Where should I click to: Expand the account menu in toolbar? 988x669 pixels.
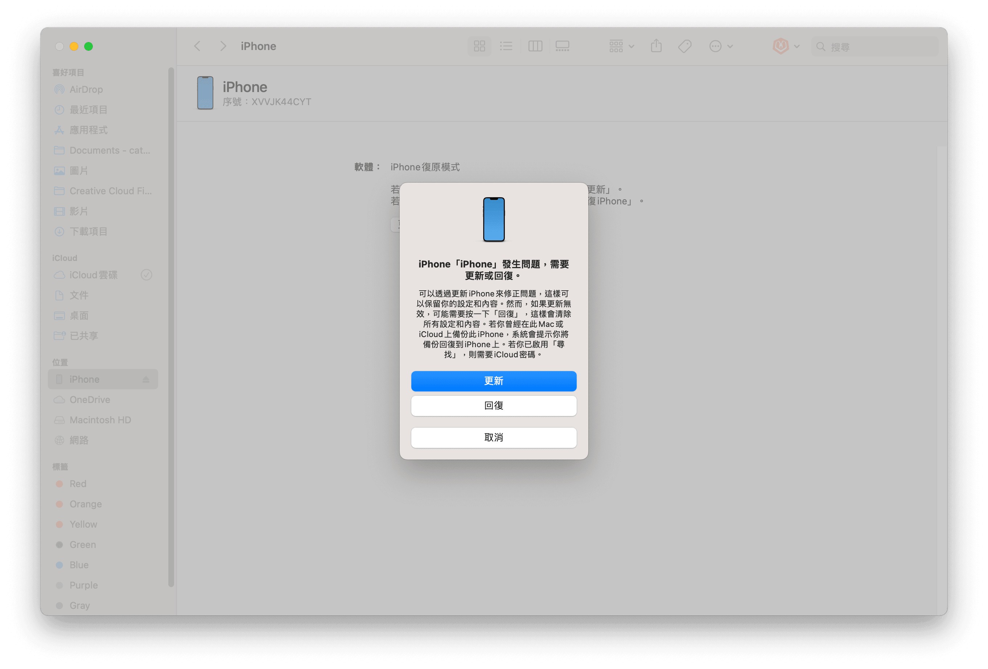(x=785, y=46)
